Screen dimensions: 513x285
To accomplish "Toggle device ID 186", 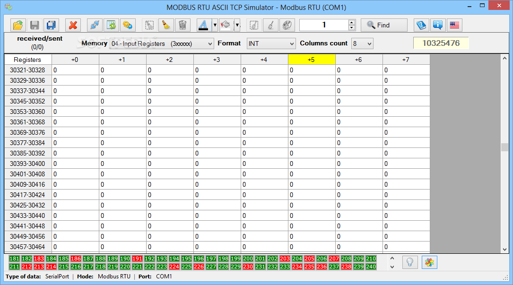I will point(76,259).
